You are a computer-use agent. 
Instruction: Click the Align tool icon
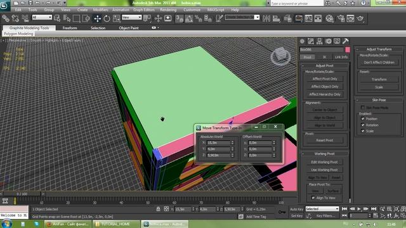pos(277,18)
